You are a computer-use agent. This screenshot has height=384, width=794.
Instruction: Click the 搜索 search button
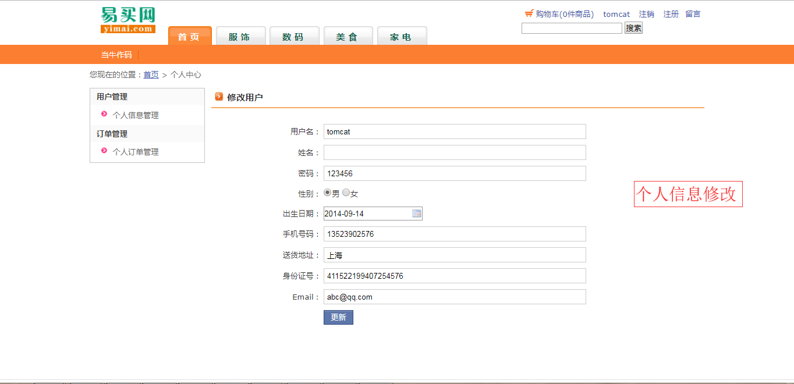(x=633, y=28)
